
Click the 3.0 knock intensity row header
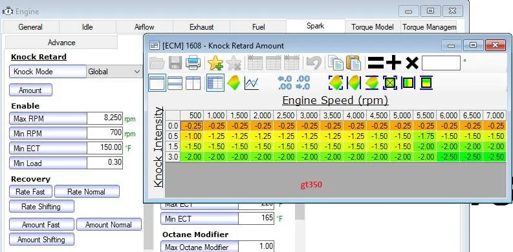coord(173,157)
